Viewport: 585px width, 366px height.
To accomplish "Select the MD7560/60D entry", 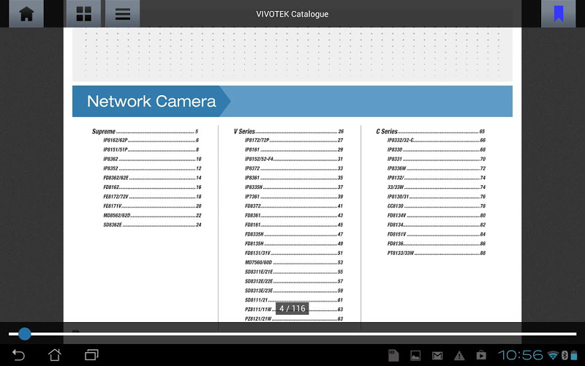I will click(294, 263).
